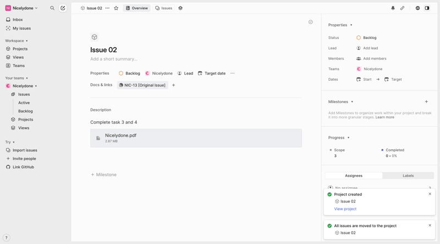440x244 pixels.
Task: Click the circular check icon near the title
Action: tap(311, 22)
